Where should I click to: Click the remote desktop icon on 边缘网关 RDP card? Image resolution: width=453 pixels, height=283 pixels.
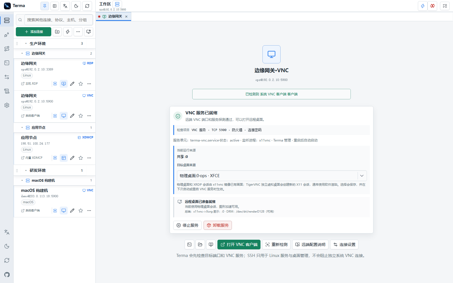[x=64, y=84]
